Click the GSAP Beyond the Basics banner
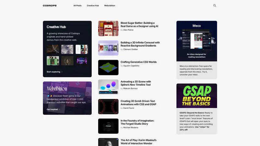The height and width of the screenshot is (146, 260). pyautogui.click(x=197, y=96)
